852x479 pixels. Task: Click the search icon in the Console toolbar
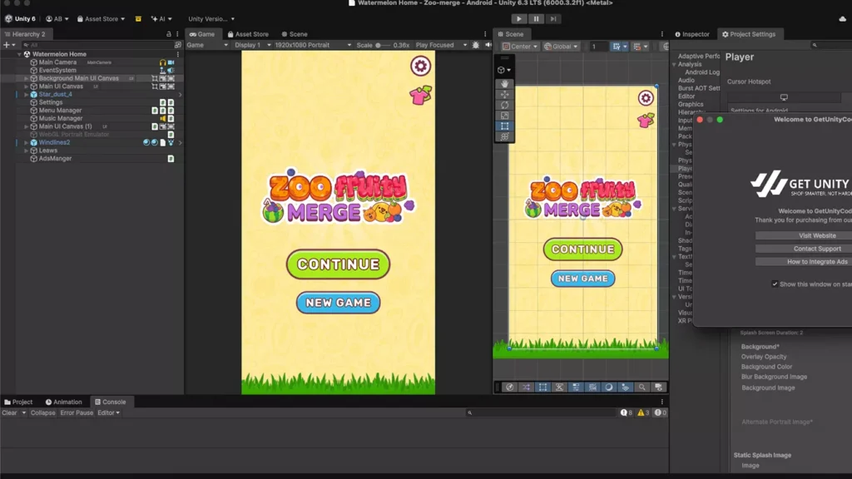(x=470, y=412)
